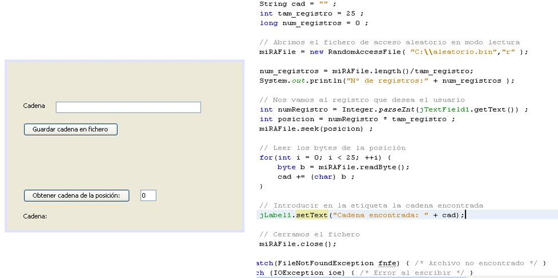Click comment 'Introducir en la etiqueta la cadena'

371,205
